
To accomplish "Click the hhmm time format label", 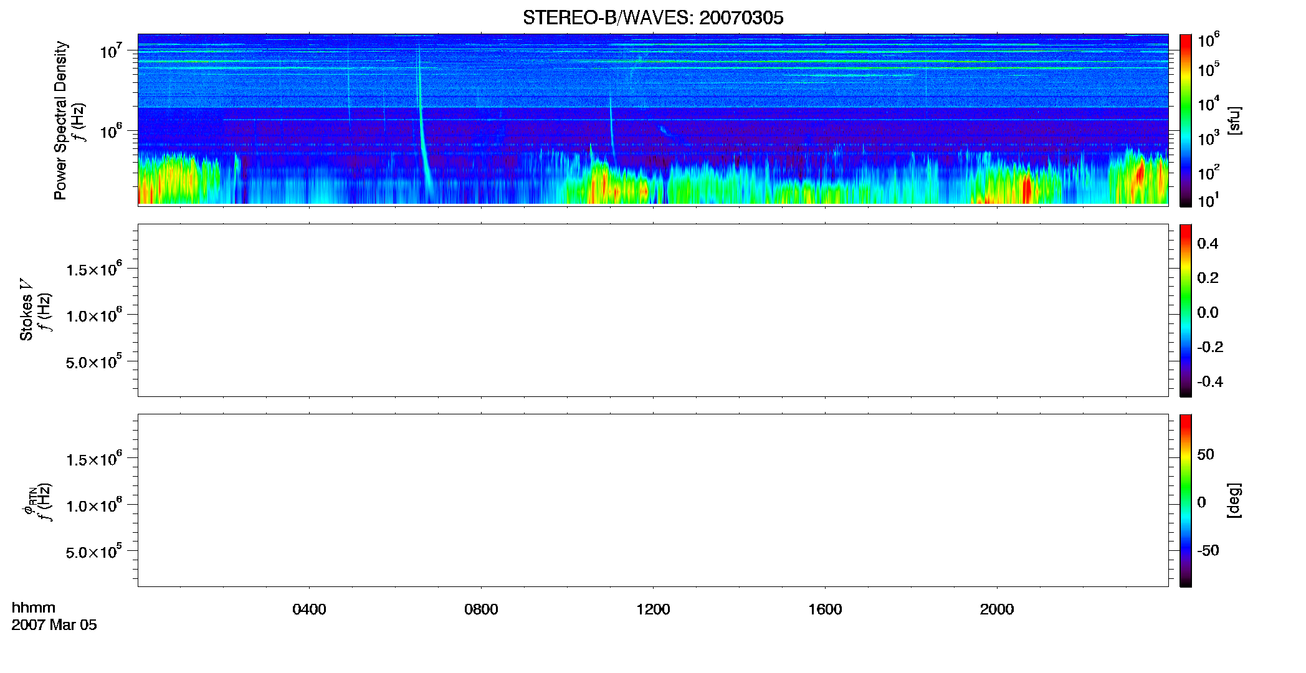I will coord(34,608).
